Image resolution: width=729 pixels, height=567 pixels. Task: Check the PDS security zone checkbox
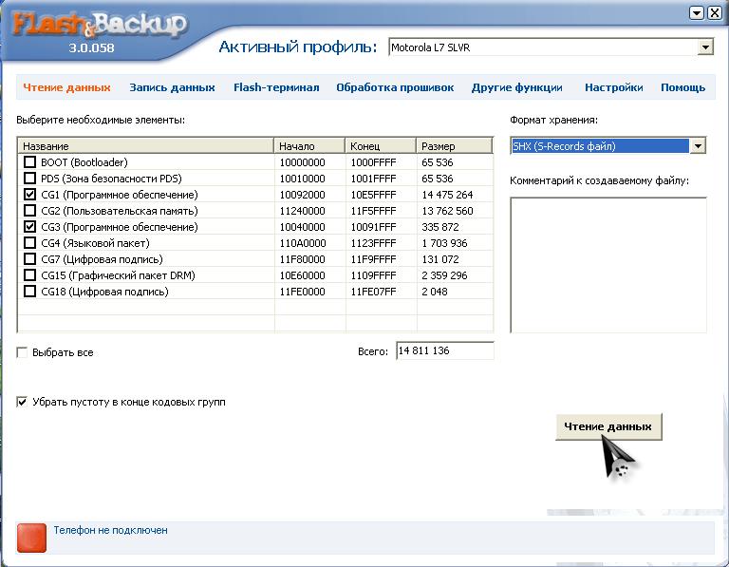click(x=29, y=179)
